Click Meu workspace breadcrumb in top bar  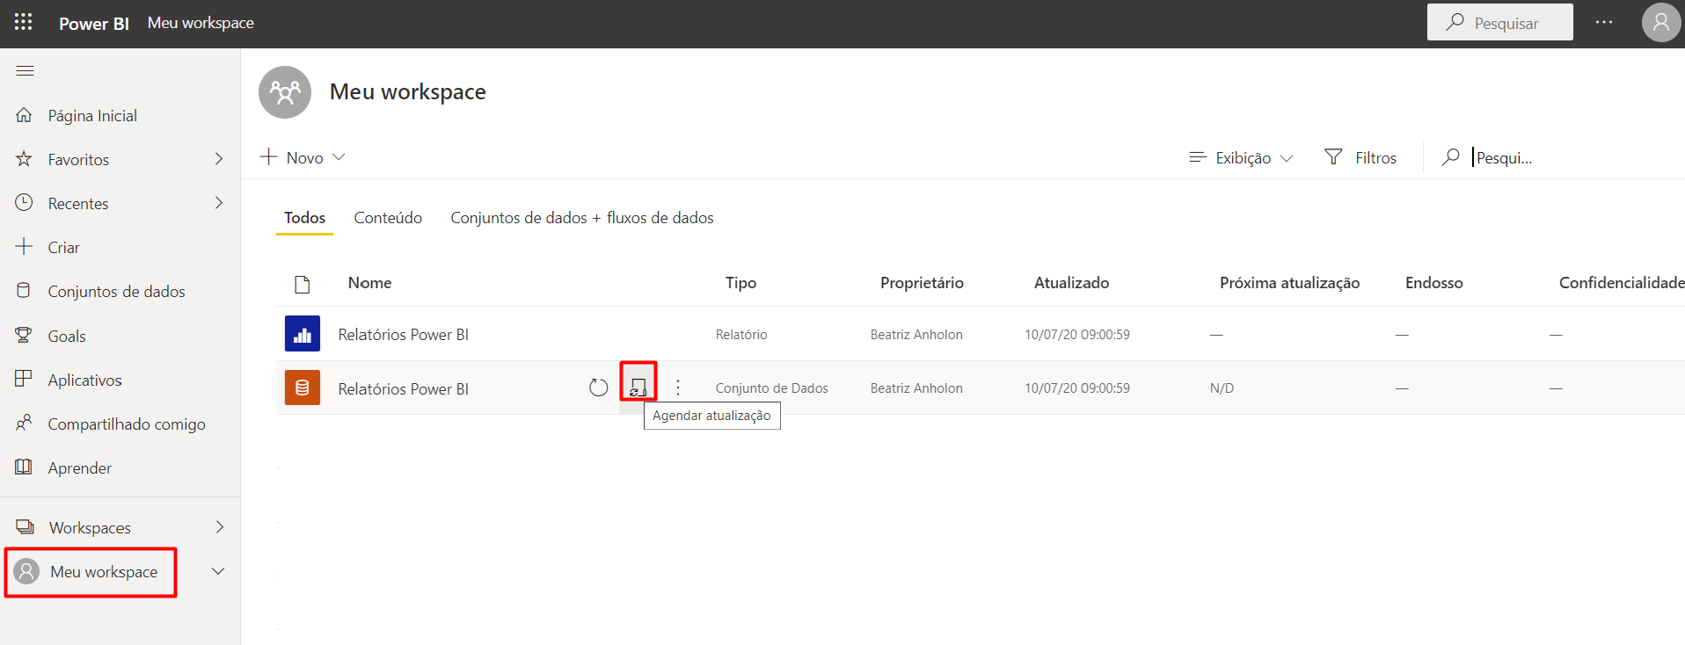[x=201, y=23]
